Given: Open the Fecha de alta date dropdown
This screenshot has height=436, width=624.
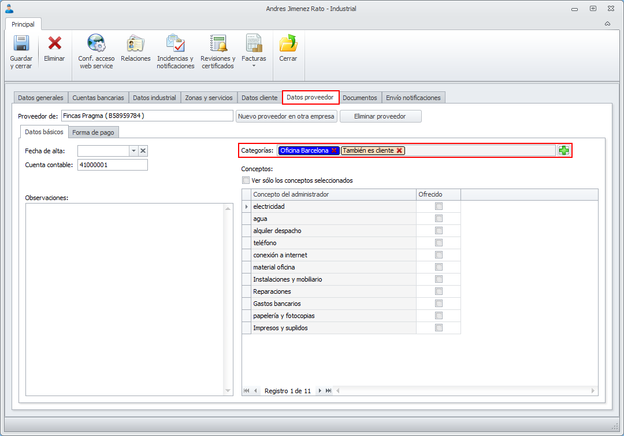Looking at the screenshot, I should pos(133,151).
